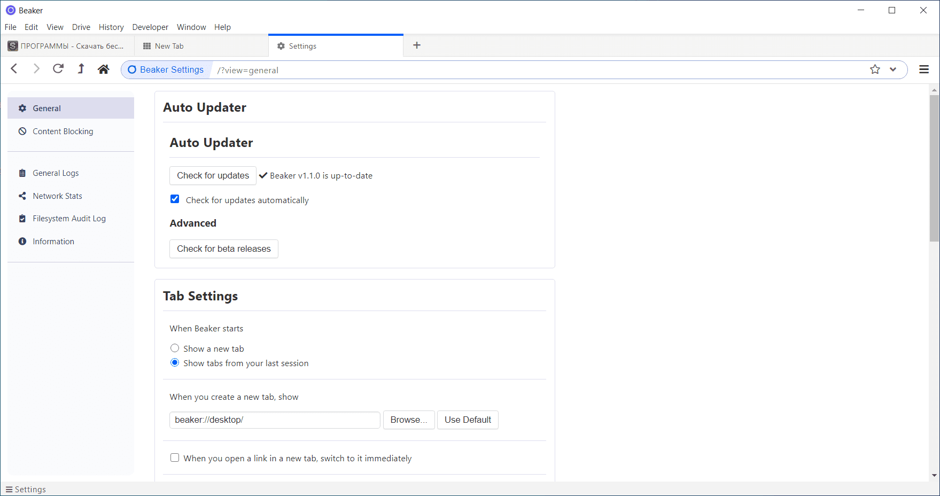Select General settings section

[71, 108]
